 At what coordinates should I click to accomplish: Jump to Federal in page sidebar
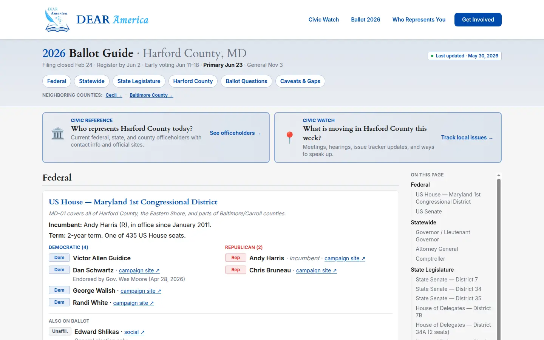[420, 185]
